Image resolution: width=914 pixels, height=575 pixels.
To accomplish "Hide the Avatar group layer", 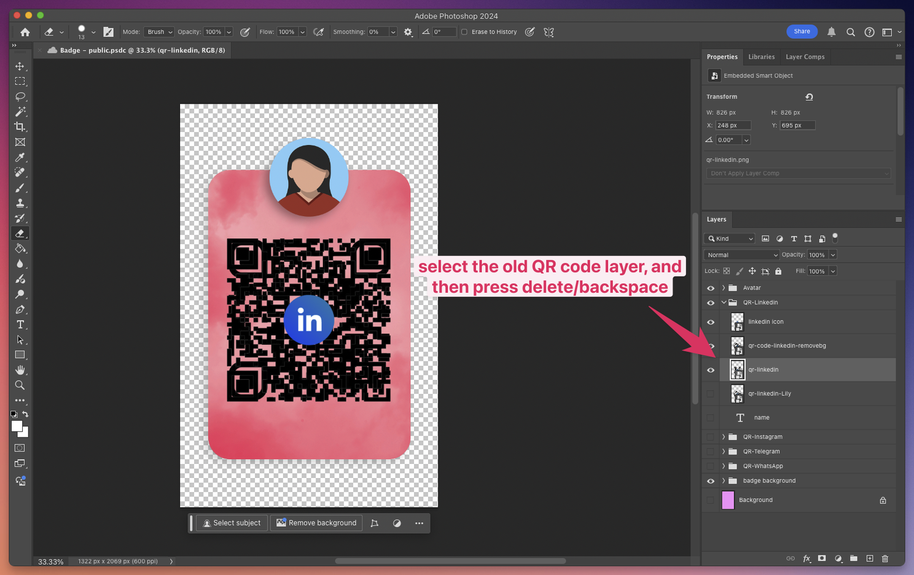I will pos(711,288).
